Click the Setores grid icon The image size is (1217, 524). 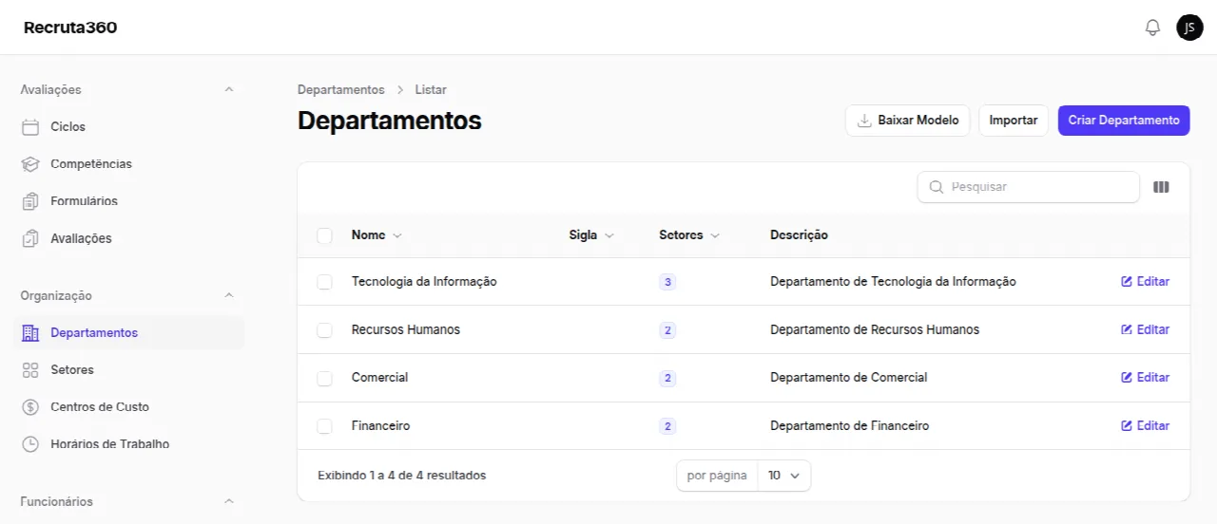tap(30, 370)
